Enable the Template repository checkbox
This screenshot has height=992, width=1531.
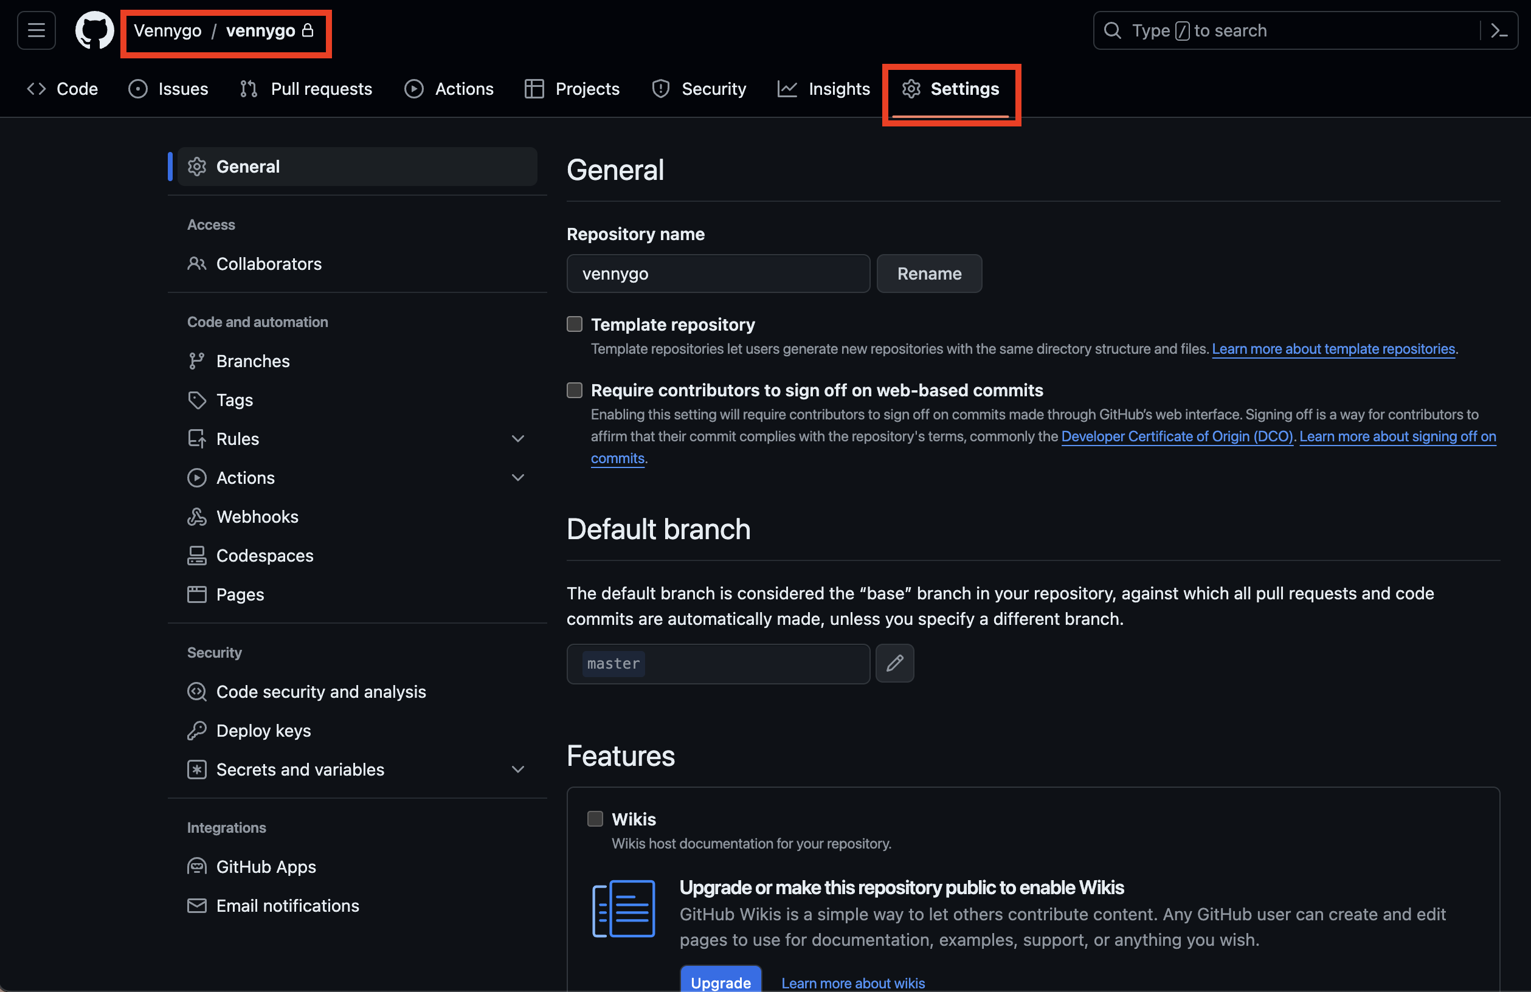575,324
